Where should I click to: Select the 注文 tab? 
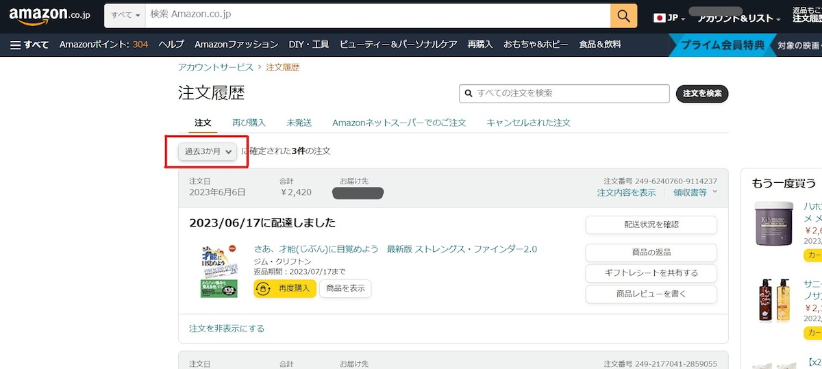click(203, 123)
